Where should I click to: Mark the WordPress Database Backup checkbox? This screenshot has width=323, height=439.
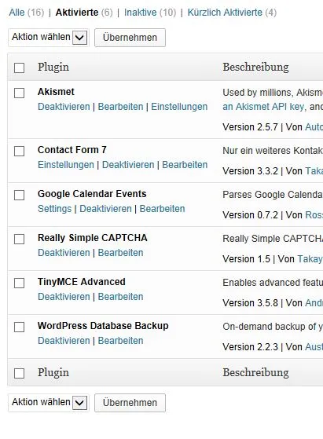[x=20, y=327]
